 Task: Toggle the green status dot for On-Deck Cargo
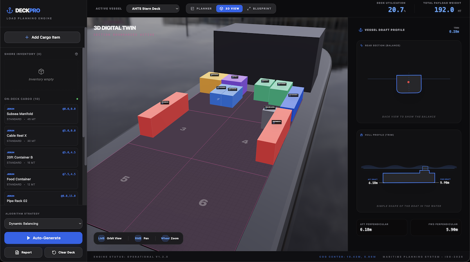[77, 99]
